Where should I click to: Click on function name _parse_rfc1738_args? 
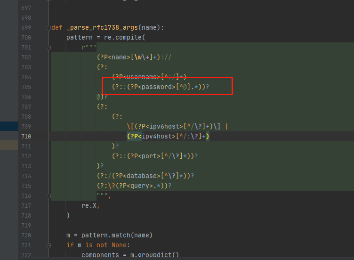coord(102,28)
